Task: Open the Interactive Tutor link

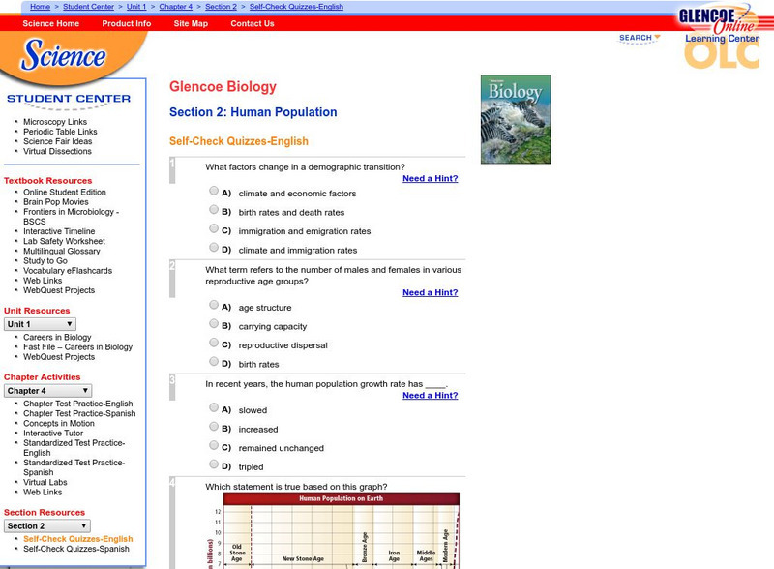Action: pos(53,434)
